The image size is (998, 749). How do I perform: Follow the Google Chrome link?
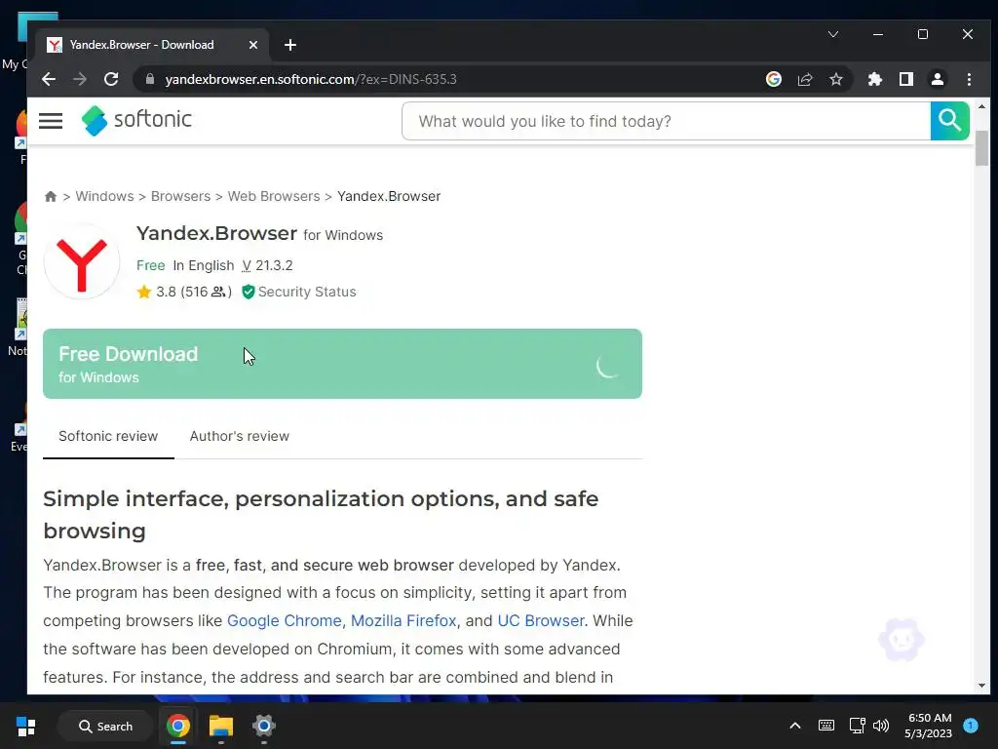(x=285, y=620)
